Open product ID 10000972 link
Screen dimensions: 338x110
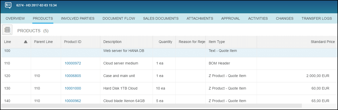click(x=73, y=63)
